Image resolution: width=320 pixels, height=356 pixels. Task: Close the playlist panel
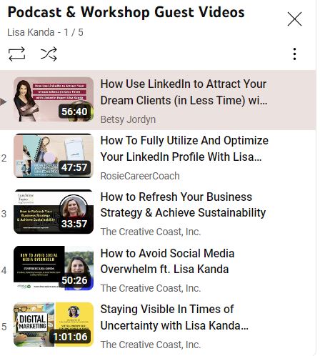294,19
